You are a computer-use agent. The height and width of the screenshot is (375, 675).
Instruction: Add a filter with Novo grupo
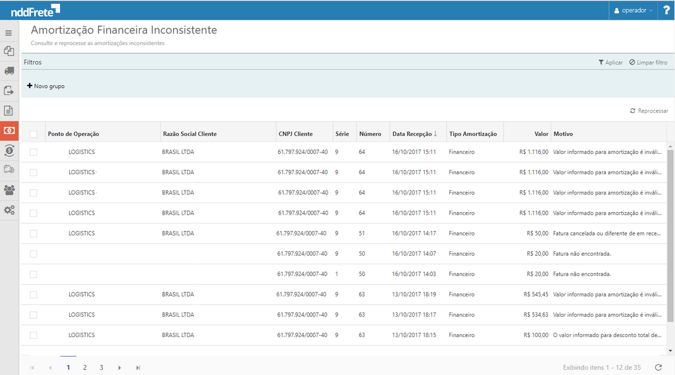[x=46, y=86]
